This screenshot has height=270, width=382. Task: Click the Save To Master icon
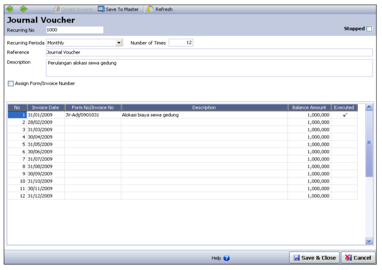point(101,9)
